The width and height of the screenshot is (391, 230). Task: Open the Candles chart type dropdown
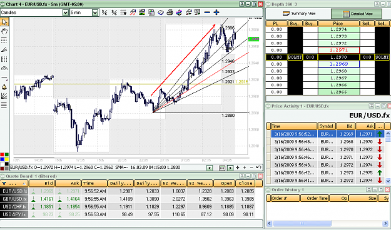pos(66,12)
